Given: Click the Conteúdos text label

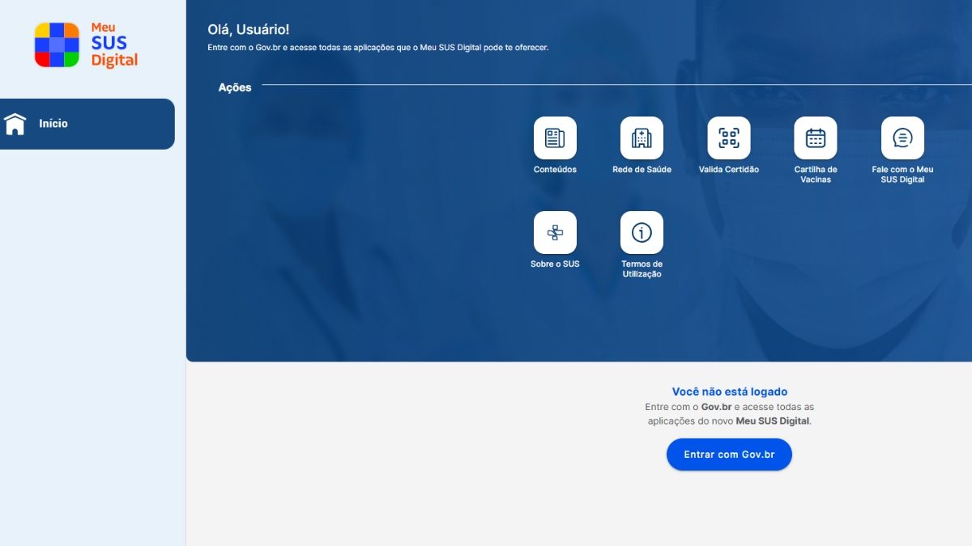Looking at the screenshot, I should pos(555,170).
